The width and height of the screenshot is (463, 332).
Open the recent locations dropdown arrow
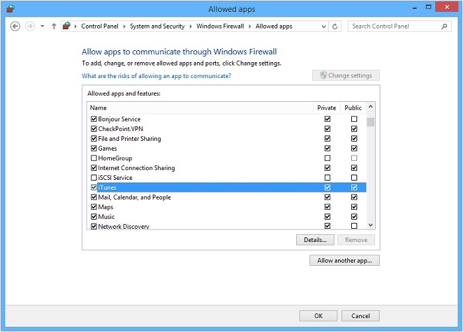(x=42, y=26)
